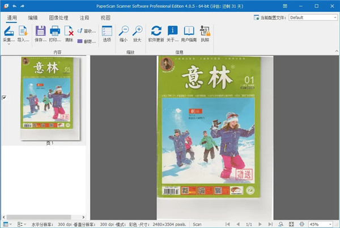Screen dimensions: 340x228
Task: Click the 缩小 (Zoom out) magnifier
Action: (123, 31)
